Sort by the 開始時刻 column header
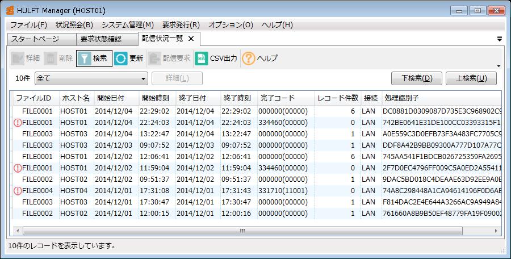Viewport: 511px width, 259px height. 157,98
